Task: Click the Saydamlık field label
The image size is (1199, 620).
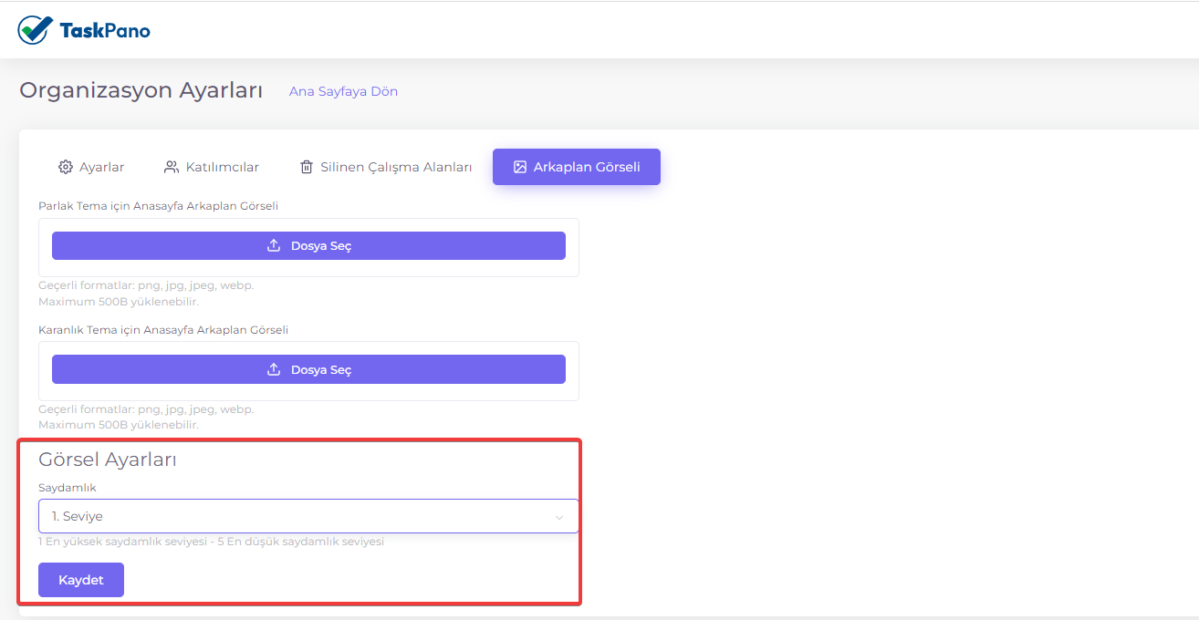Action: click(68, 488)
